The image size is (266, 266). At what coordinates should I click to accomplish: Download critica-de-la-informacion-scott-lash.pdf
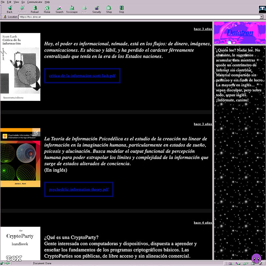(x=82, y=76)
